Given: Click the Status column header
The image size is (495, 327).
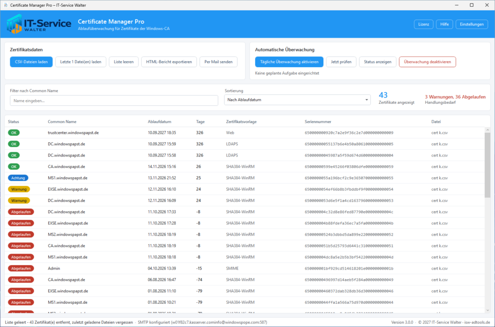Looking at the screenshot, I should [x=14, y=122].
